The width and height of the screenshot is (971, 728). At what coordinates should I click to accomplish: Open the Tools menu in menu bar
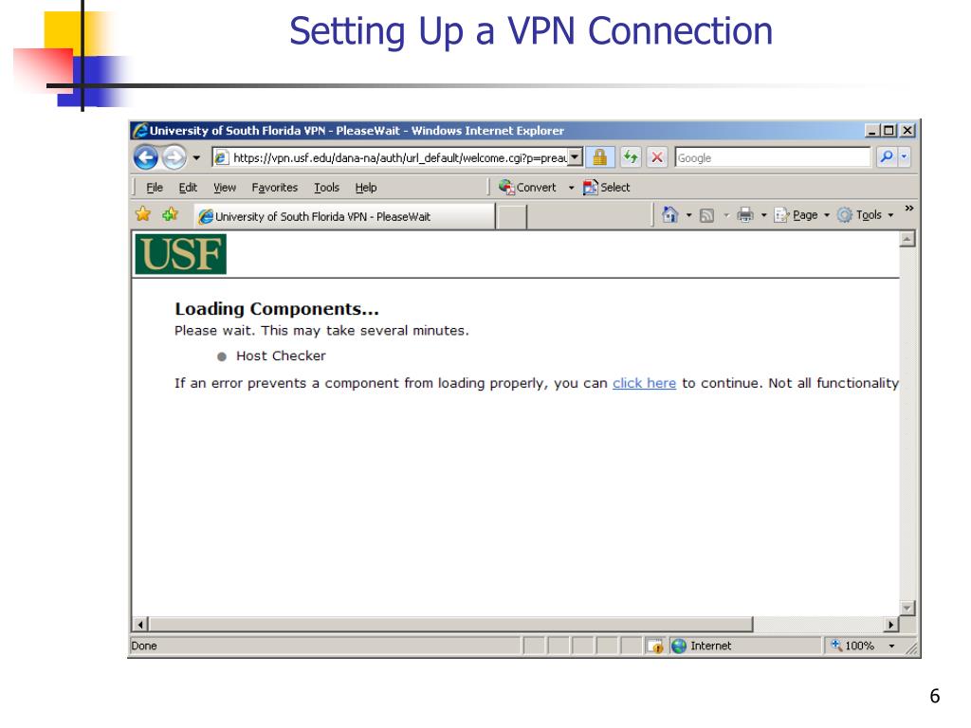326,188
